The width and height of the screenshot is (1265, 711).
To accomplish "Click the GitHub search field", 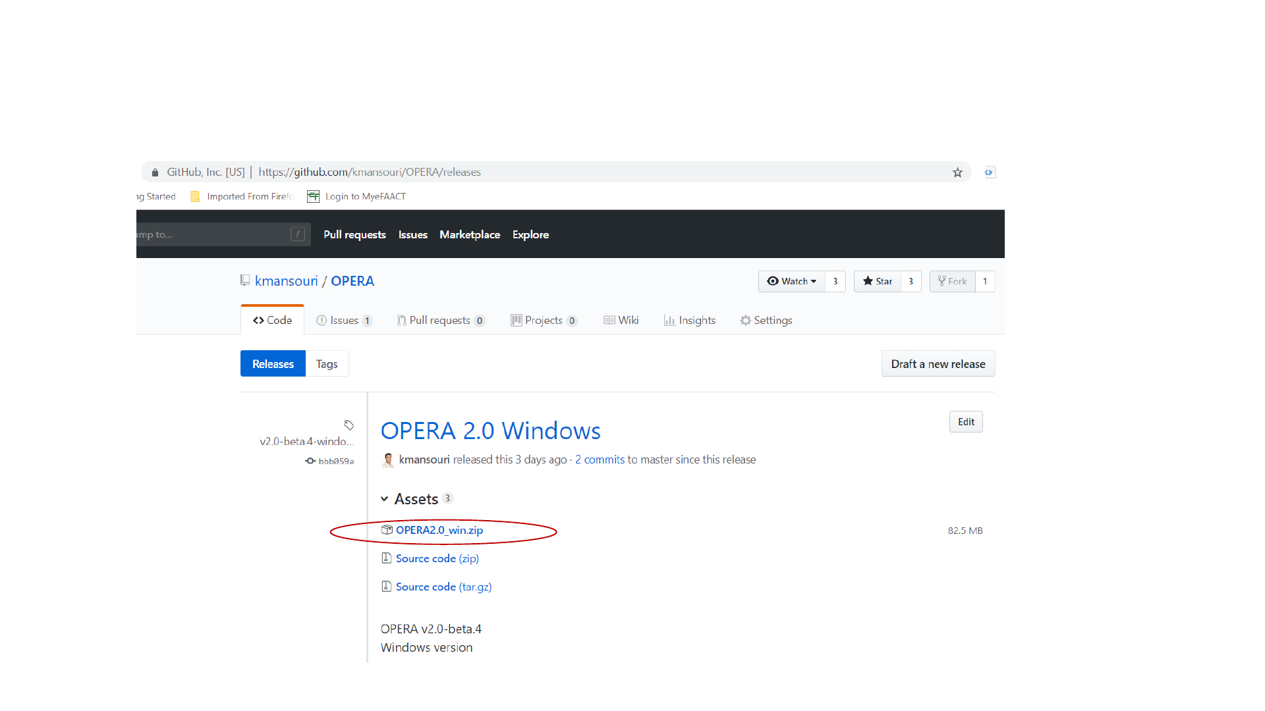I will [211, 235].
